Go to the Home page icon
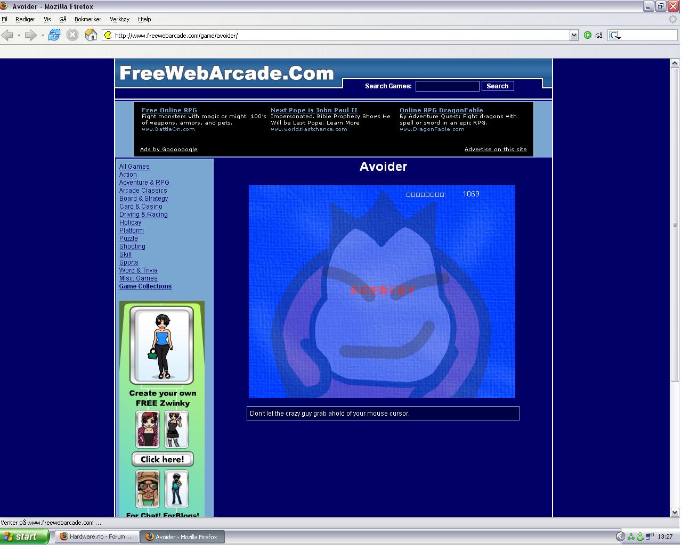Viewport: 682px width, 545px height. click(91, 35)
